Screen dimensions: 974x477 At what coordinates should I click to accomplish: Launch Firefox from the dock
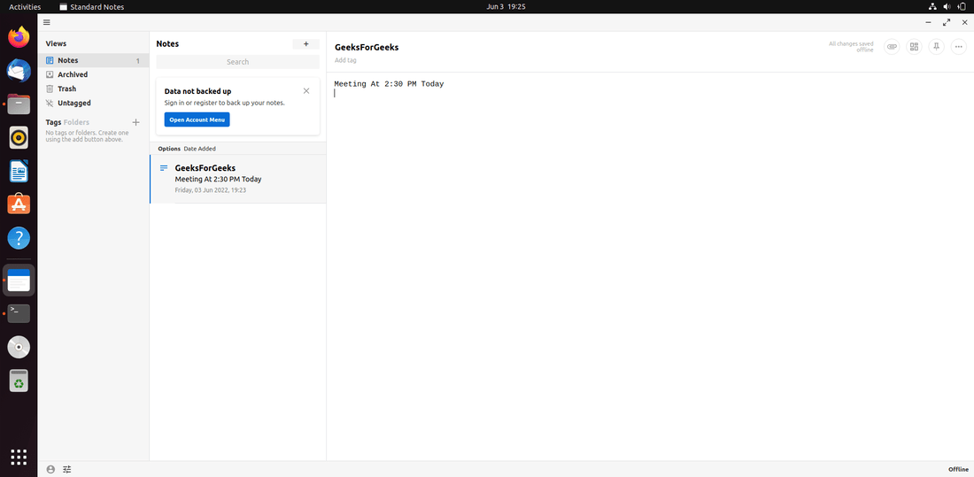click(19, 36)
